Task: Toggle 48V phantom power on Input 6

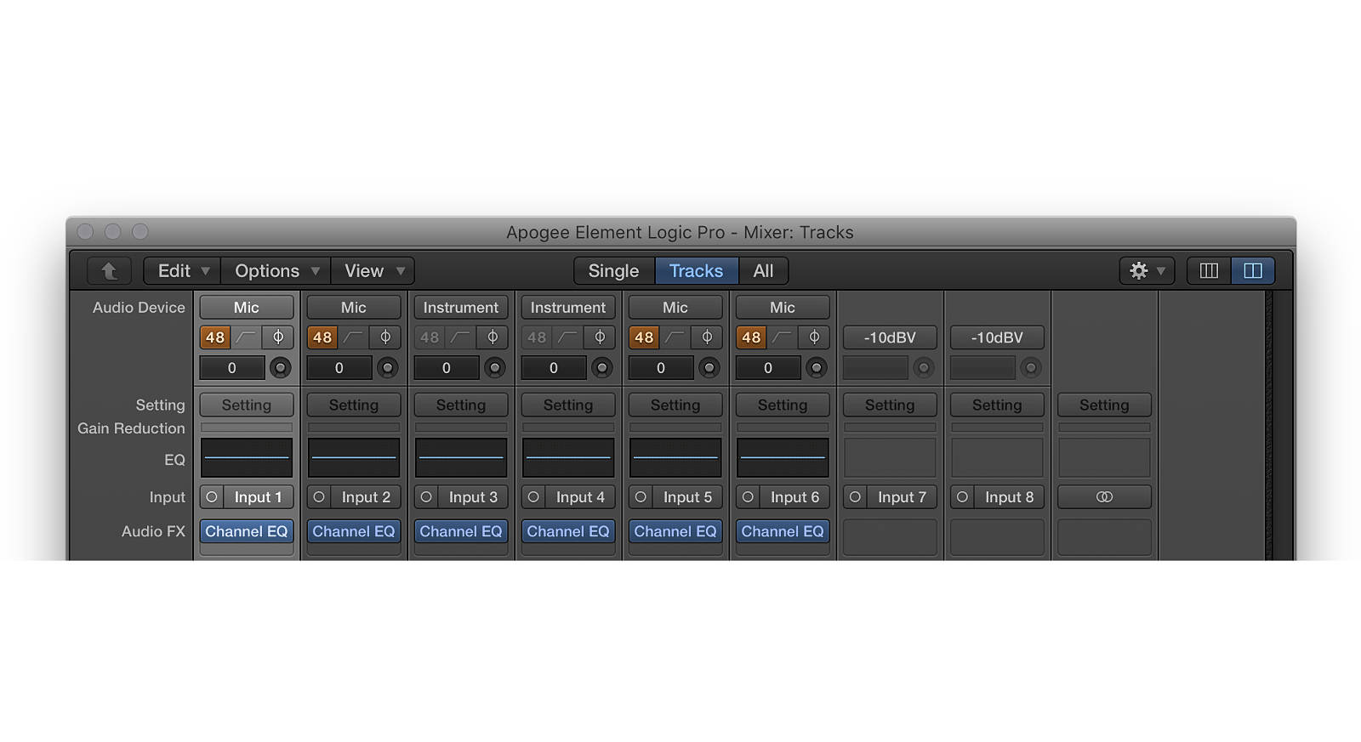Action: coord(751,337)
